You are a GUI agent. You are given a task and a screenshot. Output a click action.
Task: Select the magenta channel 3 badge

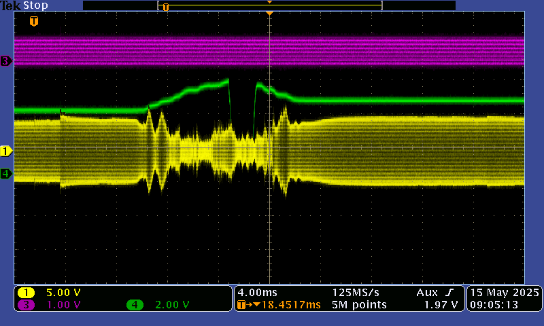point(27,305)
